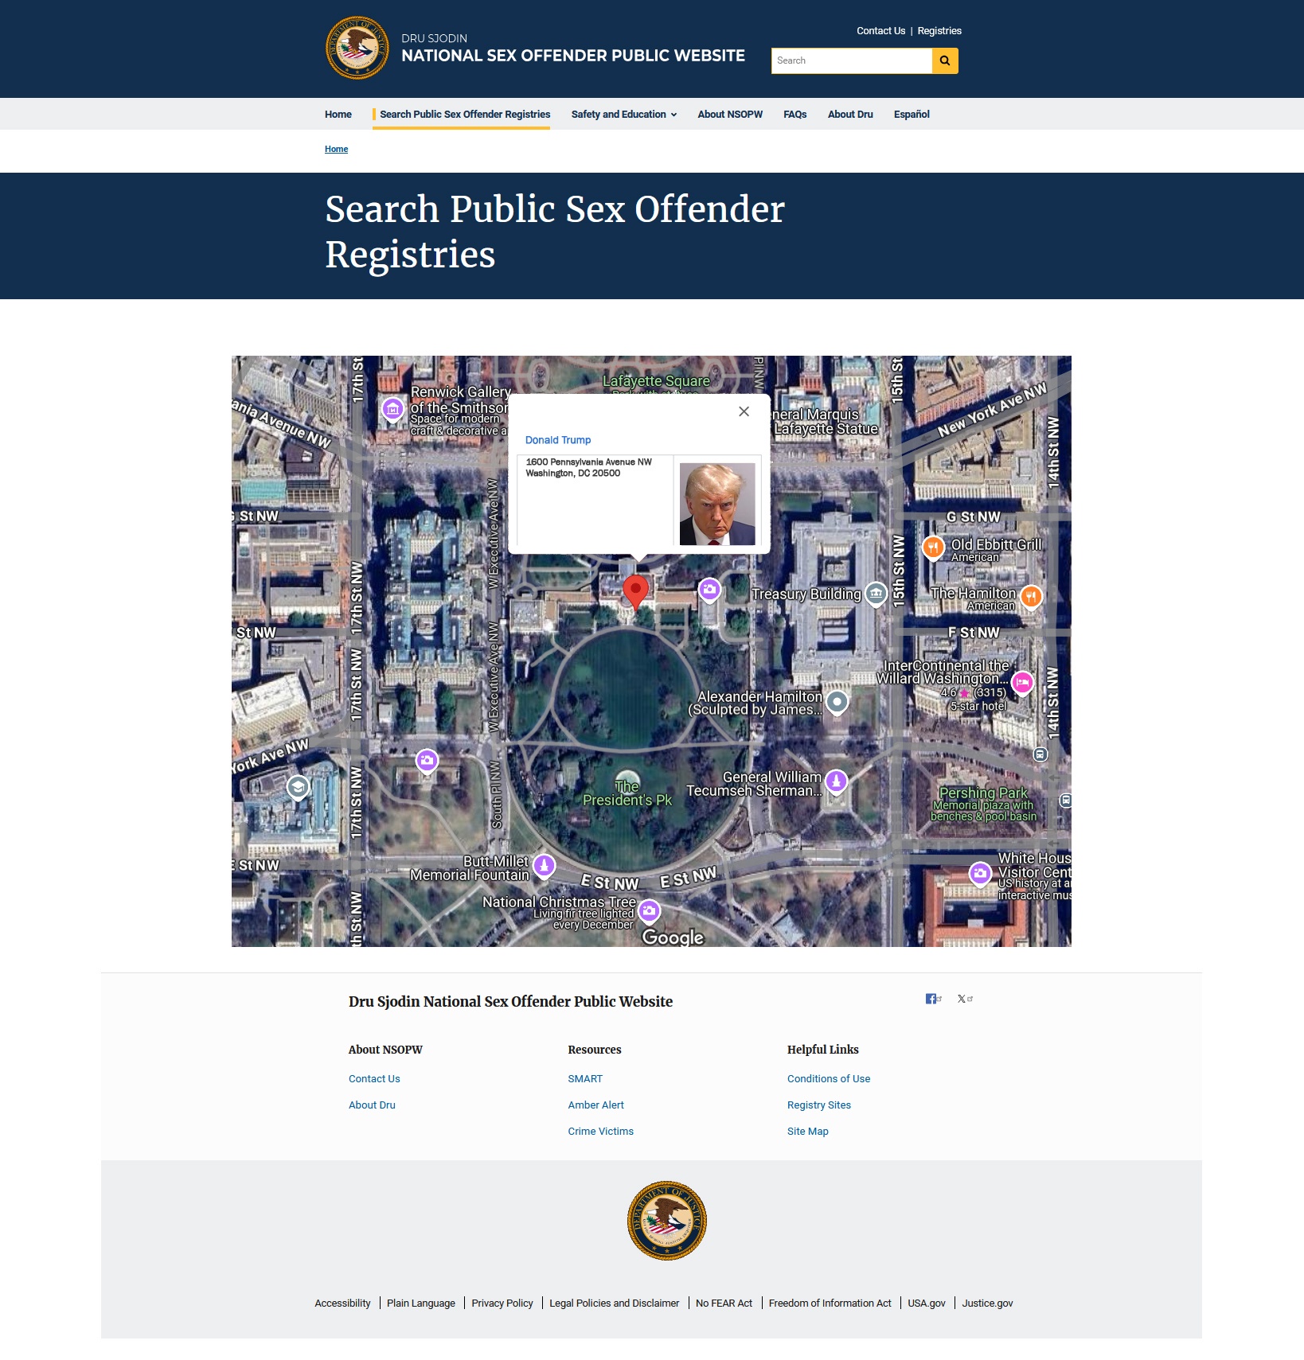Image resolution: width=1304 pixels, height=1360 pixels.
Task: Click the Home breadcrumb link
Action: click(x=336, y=150)
